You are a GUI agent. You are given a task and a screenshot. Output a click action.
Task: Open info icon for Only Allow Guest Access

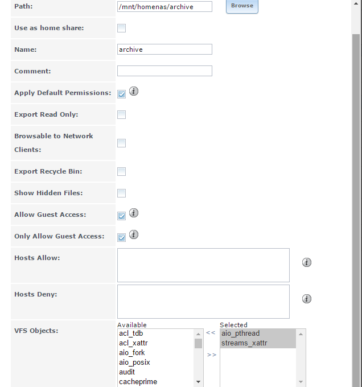[x=134, y=234]
